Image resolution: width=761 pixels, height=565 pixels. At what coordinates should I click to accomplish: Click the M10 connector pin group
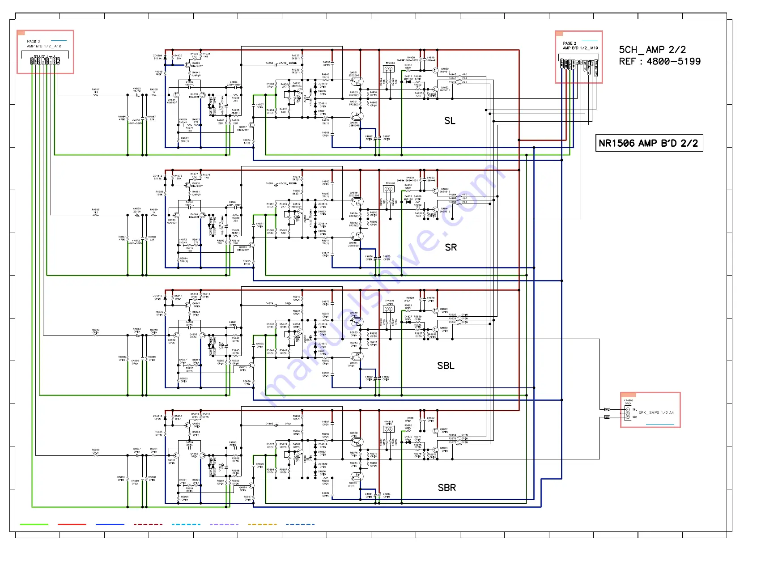pyautogui.click(x=579, y=67)
